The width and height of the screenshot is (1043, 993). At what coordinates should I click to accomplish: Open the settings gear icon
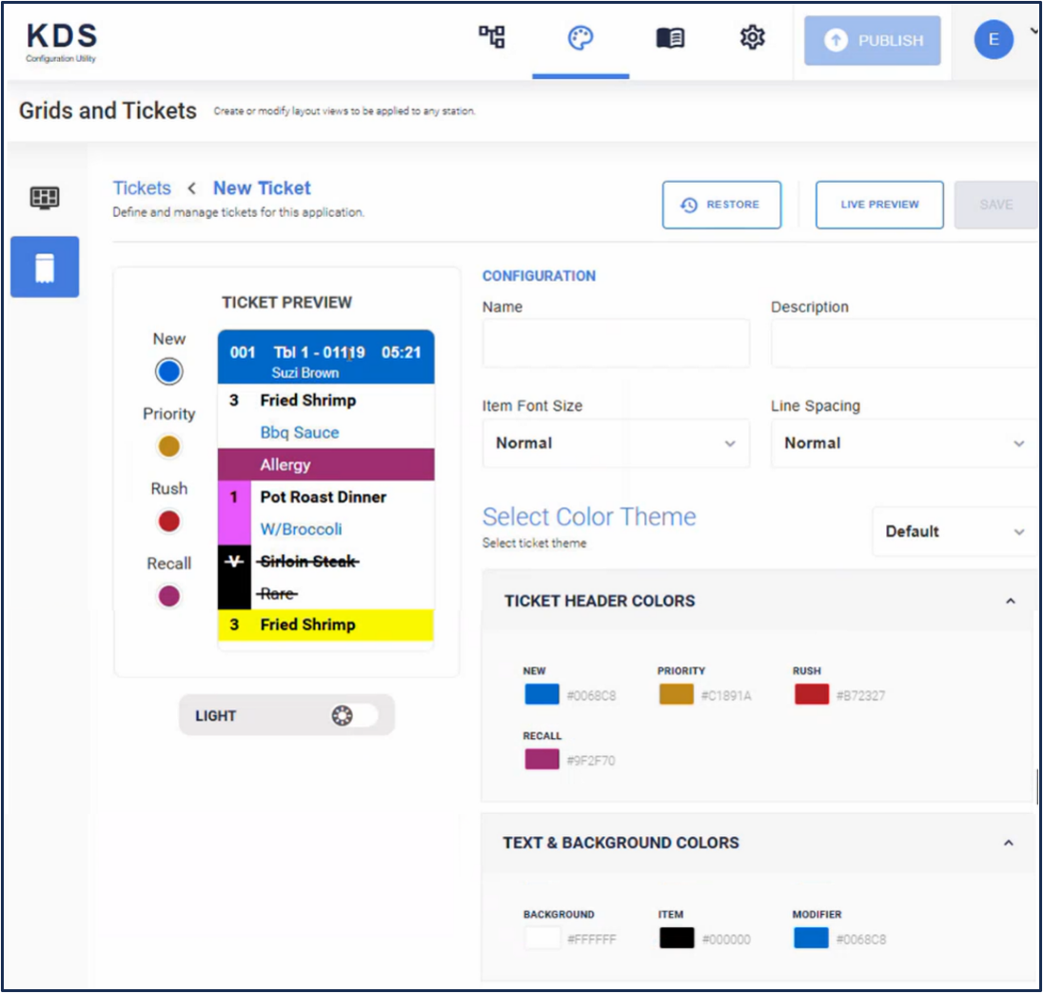coord(753,37)
